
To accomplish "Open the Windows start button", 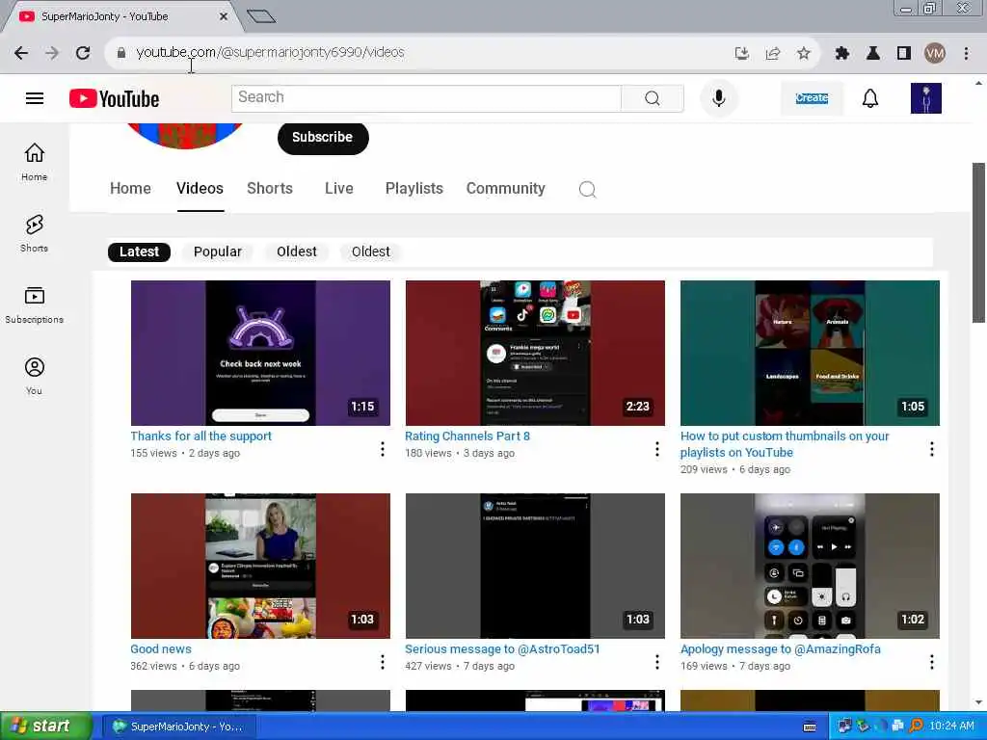I will click(45, 727).
